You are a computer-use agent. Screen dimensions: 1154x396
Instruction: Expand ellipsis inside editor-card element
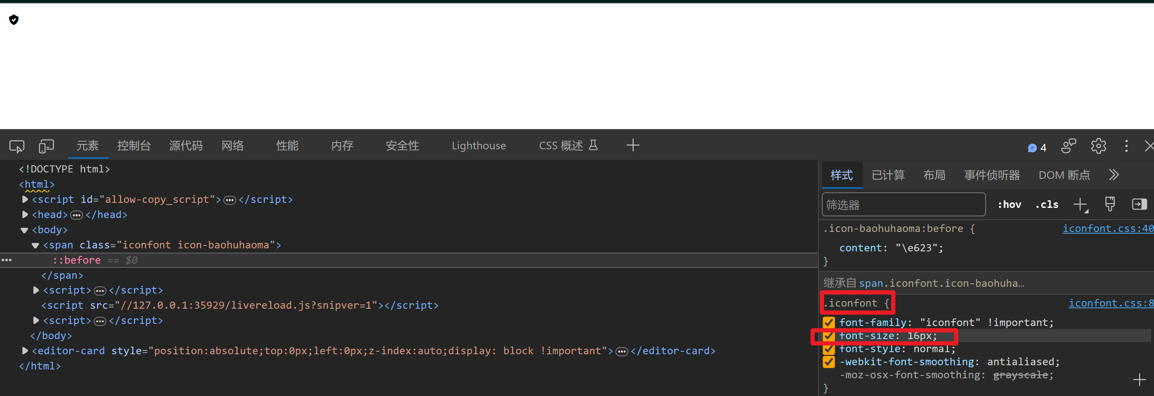[x=622, y=352]
